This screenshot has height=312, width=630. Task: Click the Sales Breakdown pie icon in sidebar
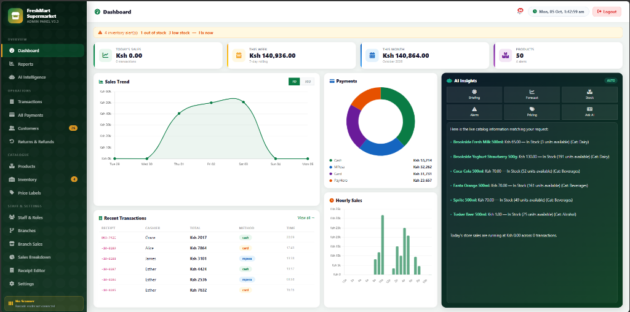coord(12,257)
